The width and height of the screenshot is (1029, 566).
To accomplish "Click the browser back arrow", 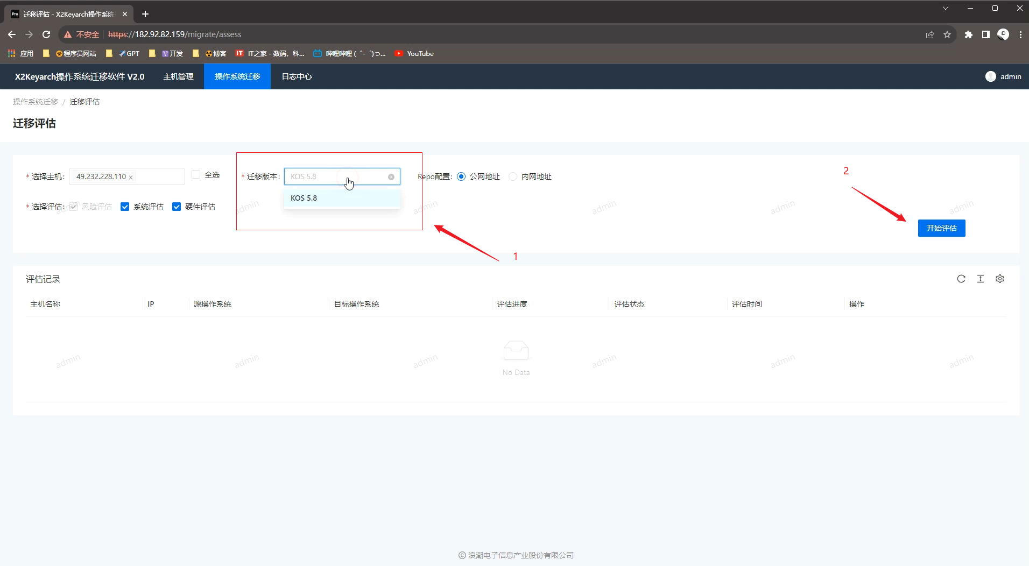I will [x=12, y=34].
